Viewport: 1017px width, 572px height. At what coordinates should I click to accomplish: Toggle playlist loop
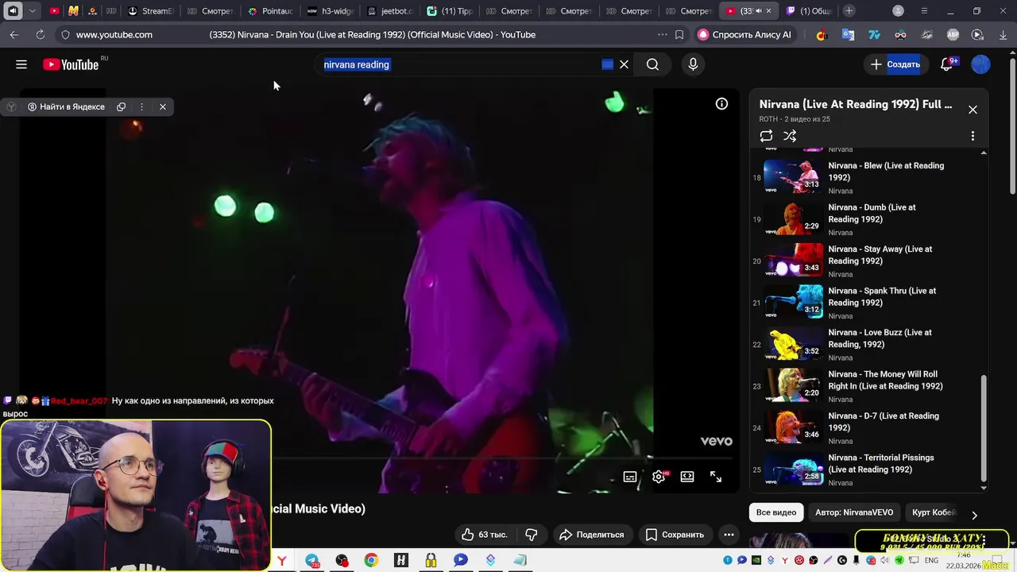tap(766, 136)
